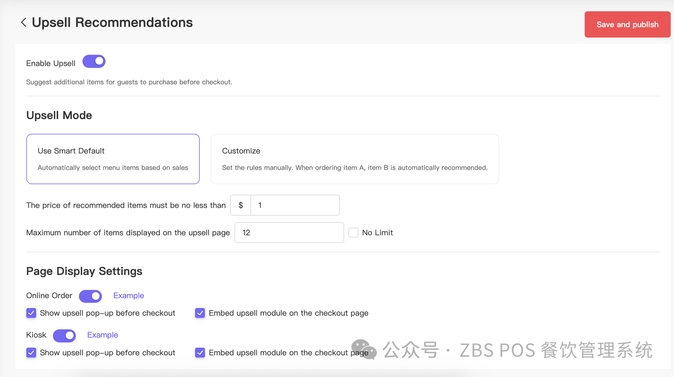Uncheck Kiosk embed upsell module checkbox
674x377 pixels.
coord(200,352)
